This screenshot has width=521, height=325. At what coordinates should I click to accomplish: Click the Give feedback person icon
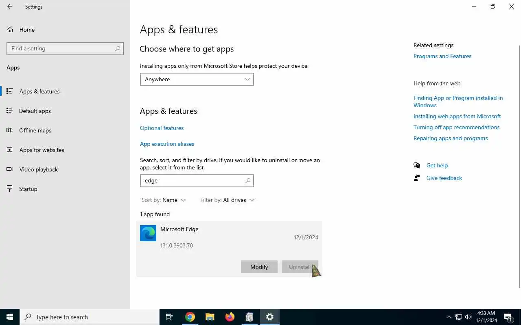417,178
